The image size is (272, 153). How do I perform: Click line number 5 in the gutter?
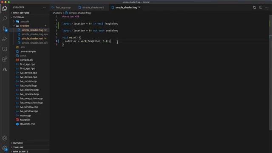pos(57,31)
